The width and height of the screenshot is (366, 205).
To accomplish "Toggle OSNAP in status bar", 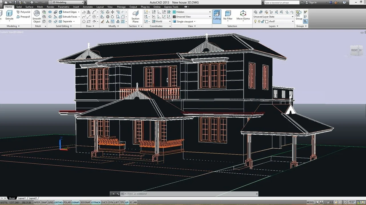I will [x=75, y=202].
